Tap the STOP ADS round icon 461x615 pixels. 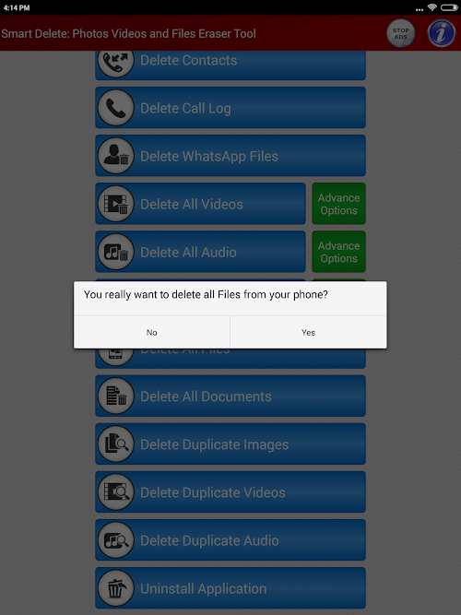400,33
